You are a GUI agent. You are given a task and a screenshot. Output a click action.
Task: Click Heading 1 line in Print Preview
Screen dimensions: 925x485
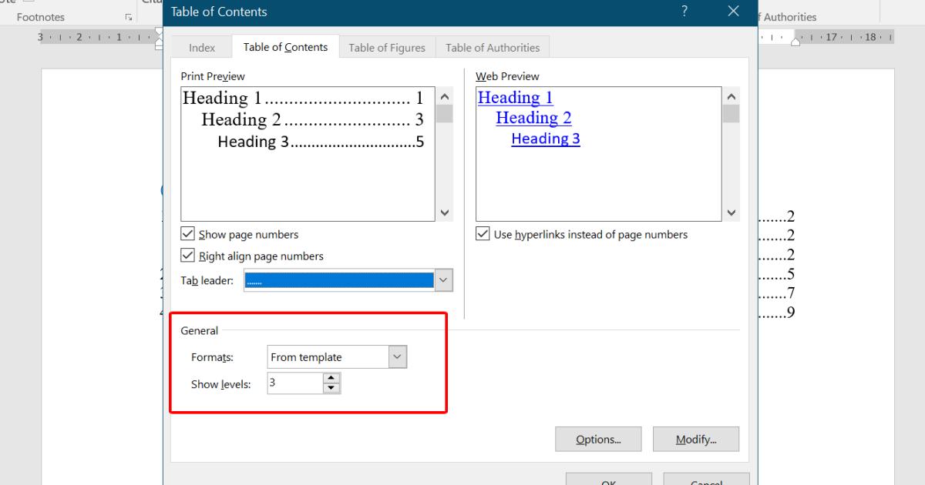[x=304, y=99]
